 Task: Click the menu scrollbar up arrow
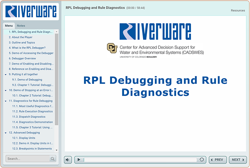pos(57,32)
